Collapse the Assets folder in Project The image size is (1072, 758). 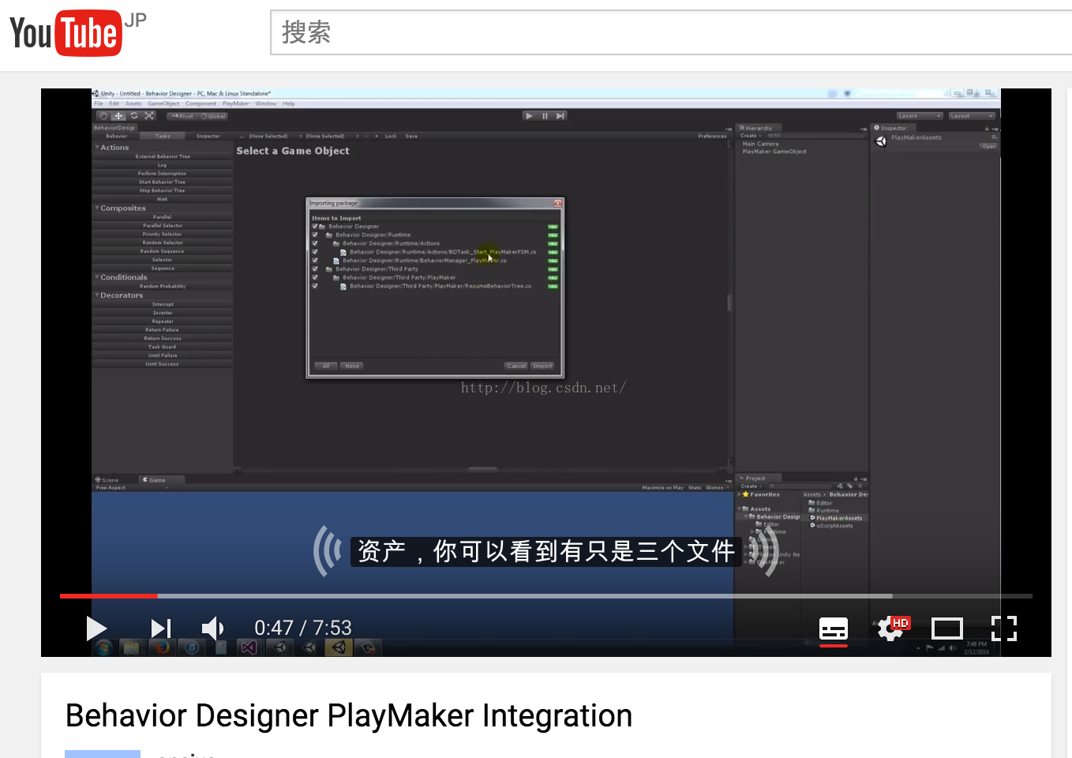pyautogui.click(x=740, y=509)
